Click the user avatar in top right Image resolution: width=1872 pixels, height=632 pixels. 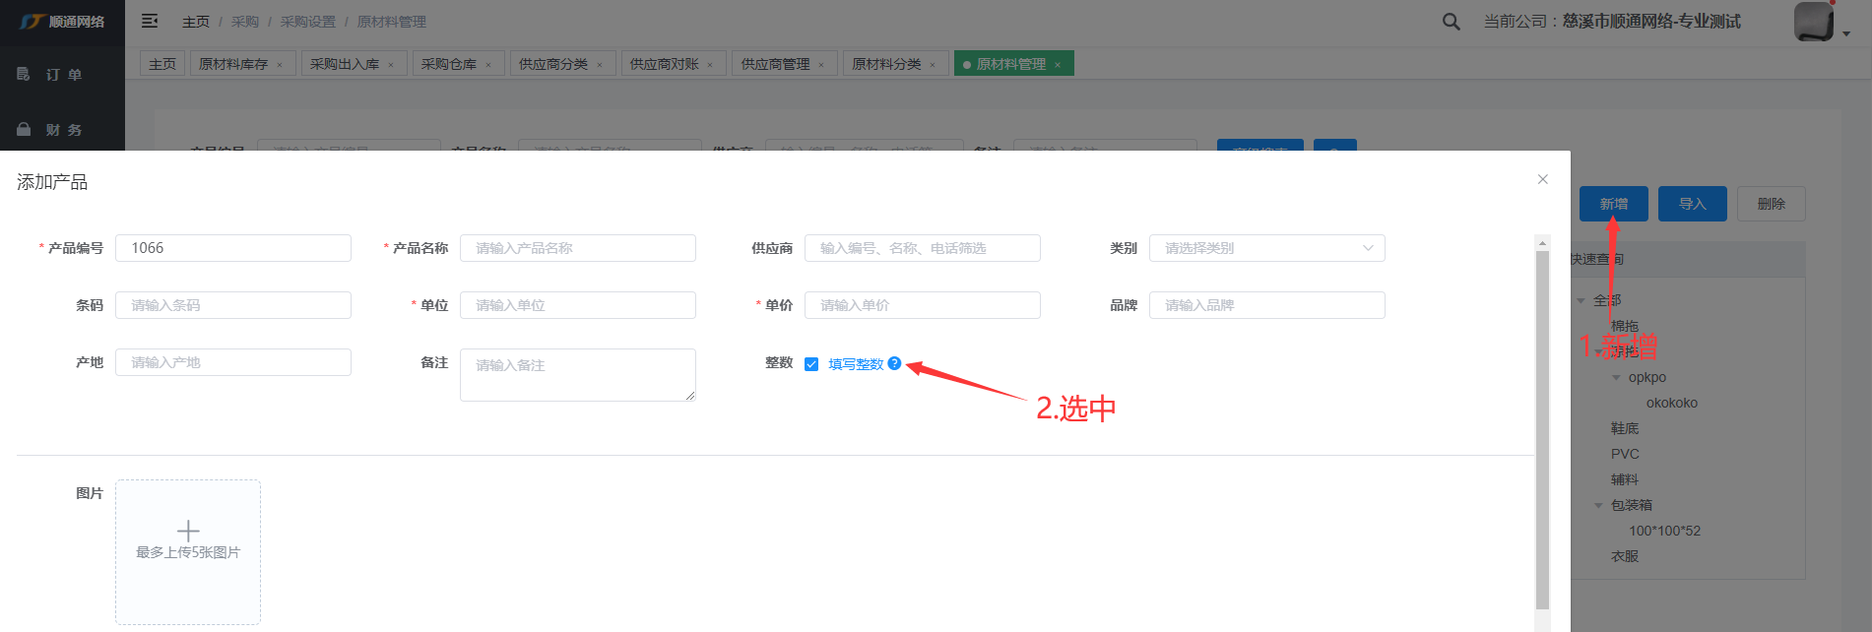click(x=1813, y=22)
